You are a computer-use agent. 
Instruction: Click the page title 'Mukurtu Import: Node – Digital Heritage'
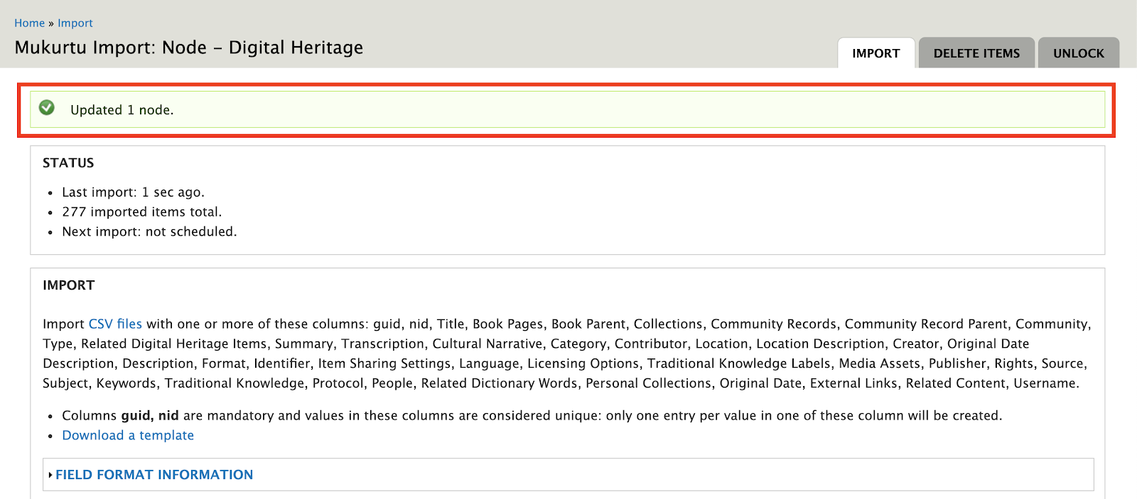tap(189, 48)
